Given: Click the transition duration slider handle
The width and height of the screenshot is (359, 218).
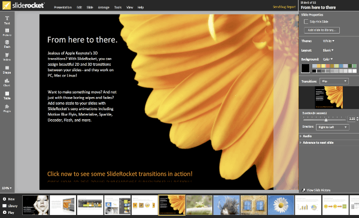Looking at the screenshot, I should (x=326, y=120).
